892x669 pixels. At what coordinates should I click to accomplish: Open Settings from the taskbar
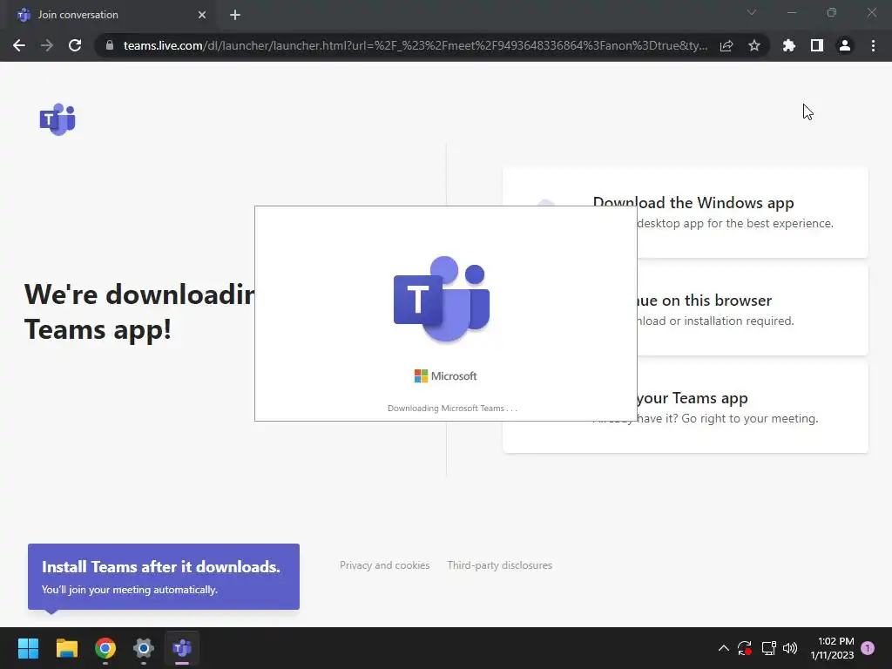(x=144, y=648)
